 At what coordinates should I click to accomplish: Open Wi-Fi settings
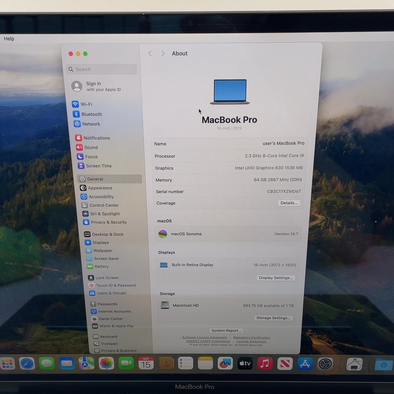pyautogui.click(x=82, y=104)
